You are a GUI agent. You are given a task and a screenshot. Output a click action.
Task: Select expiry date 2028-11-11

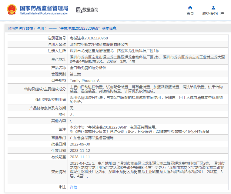tap(80, 157)
